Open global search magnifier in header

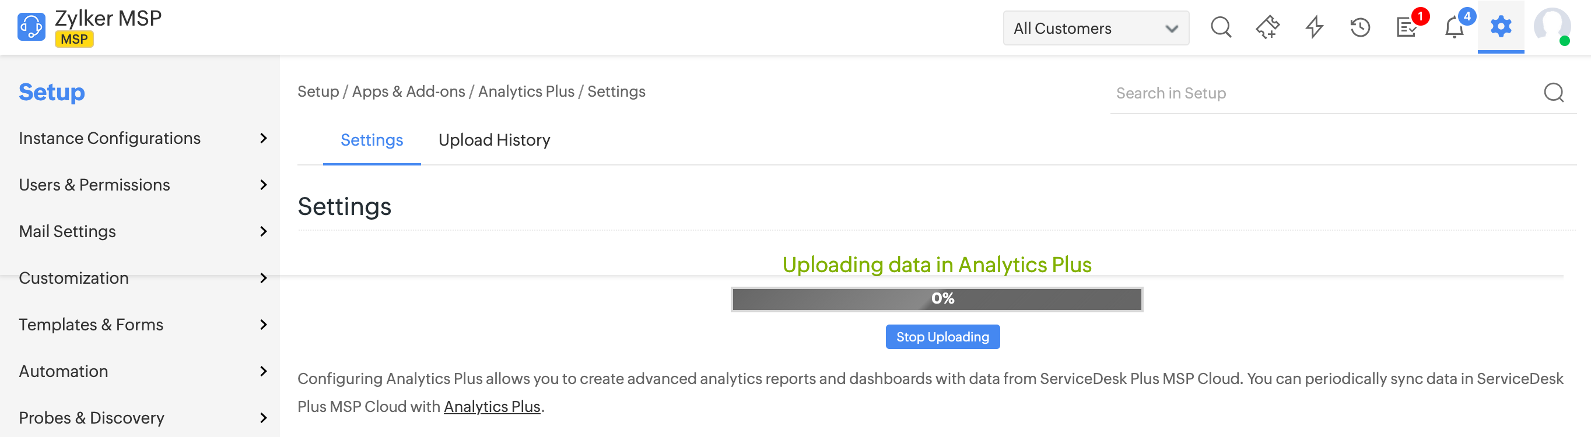(1221, 28)
